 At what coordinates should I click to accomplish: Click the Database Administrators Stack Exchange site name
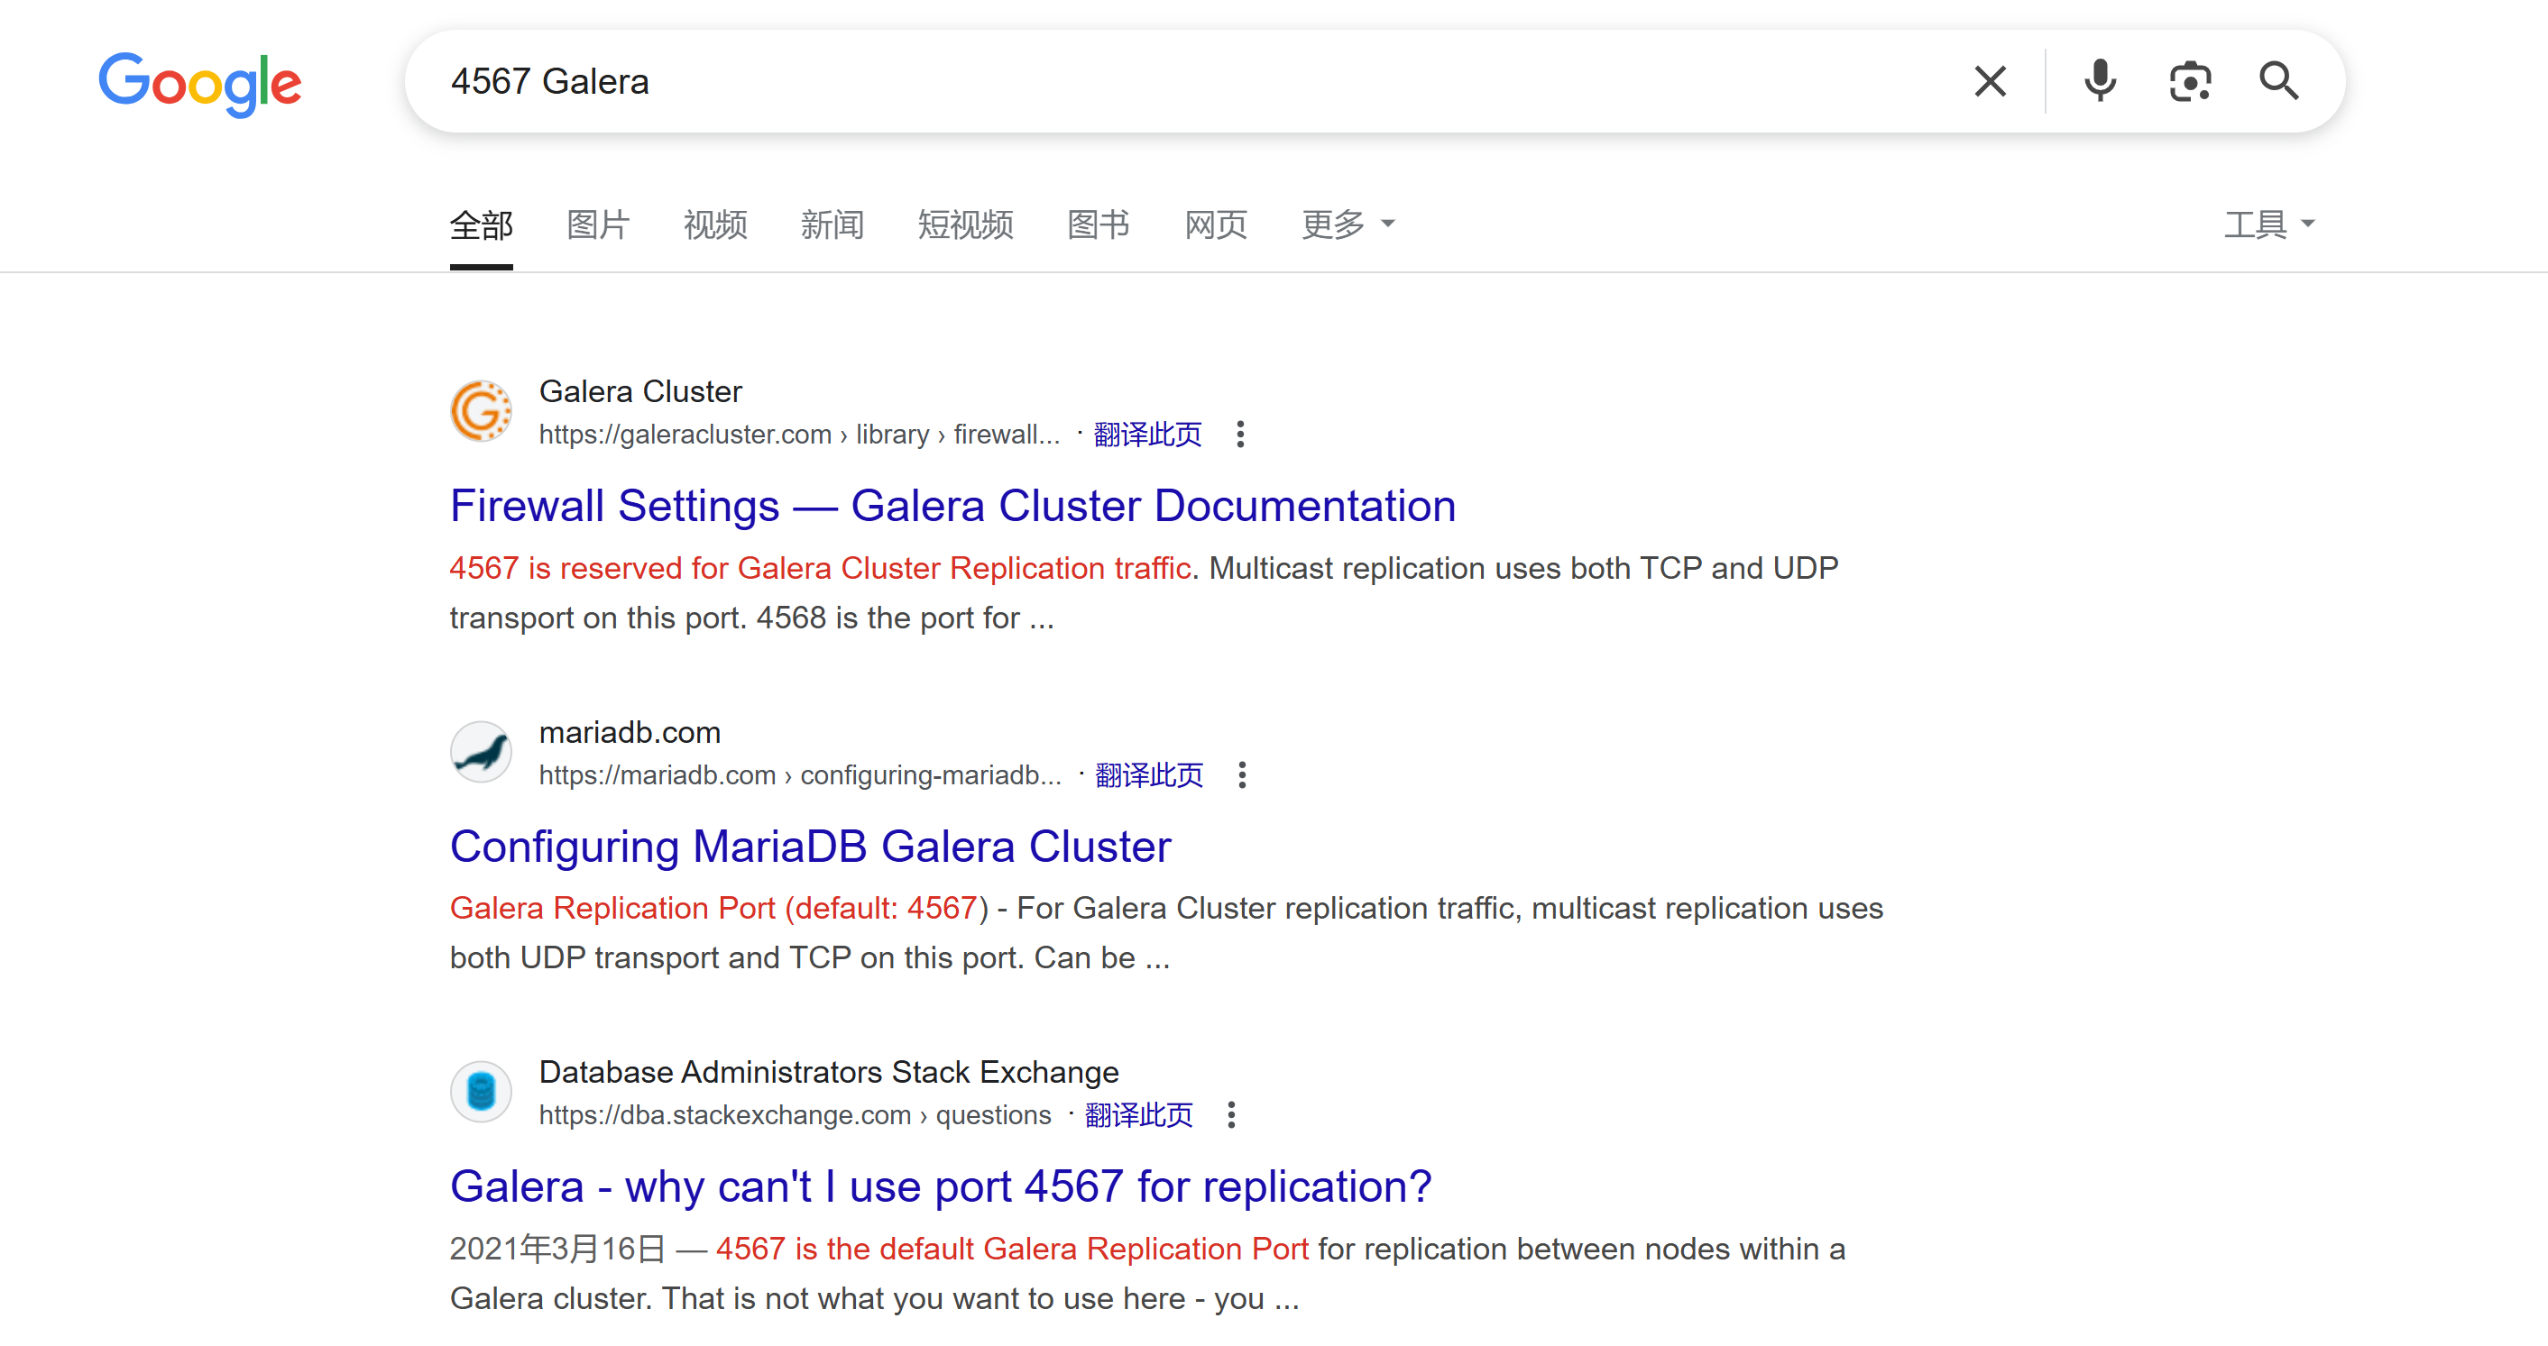pyautogui.click(x=829, y=1072)
